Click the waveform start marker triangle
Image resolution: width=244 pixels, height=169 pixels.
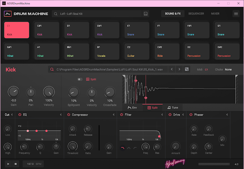pyautogui.click(x=124, y=76)
